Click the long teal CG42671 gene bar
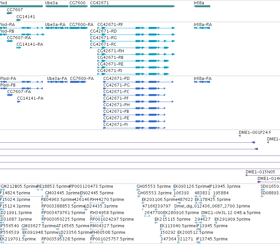This screenshot has width=280, height=244. [133, 6]
